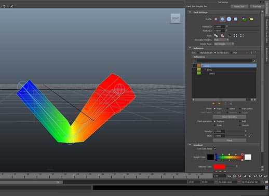Click the red Selected Color swatch
Screen dimensions: 269x196
pos(219,166)
